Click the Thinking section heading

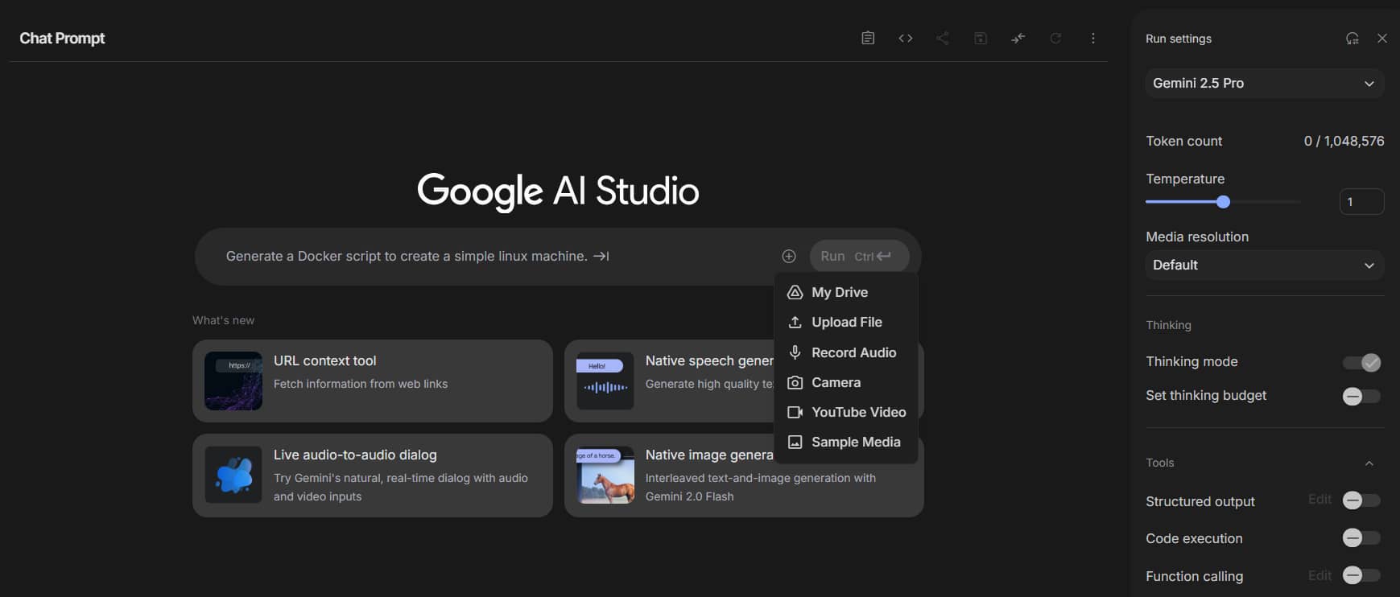[x=1168, y=325]
